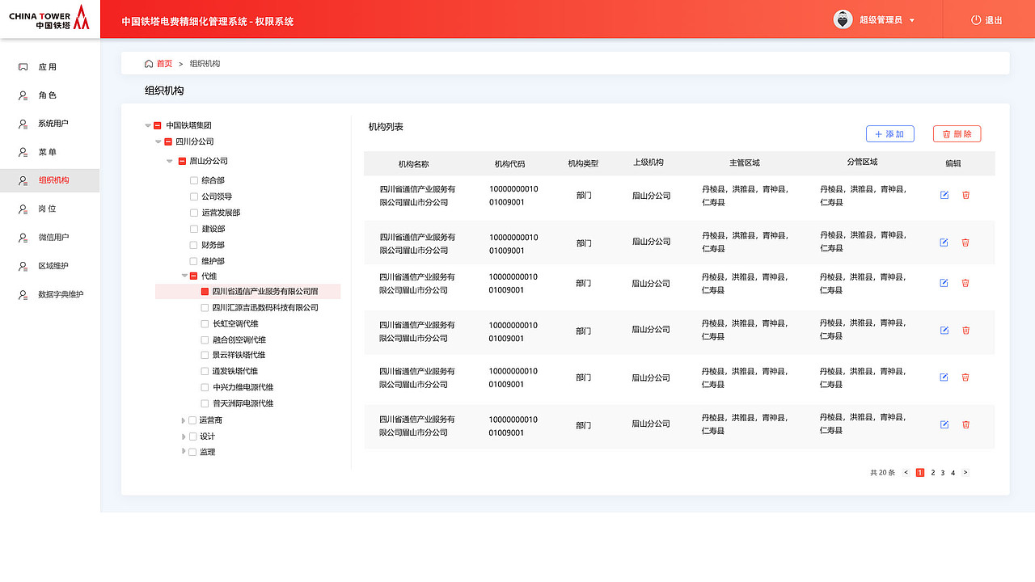The height and width of the screenshot is (582, 1035).
Task: Click the previous page arrow
Action: (x=906, y=472)
